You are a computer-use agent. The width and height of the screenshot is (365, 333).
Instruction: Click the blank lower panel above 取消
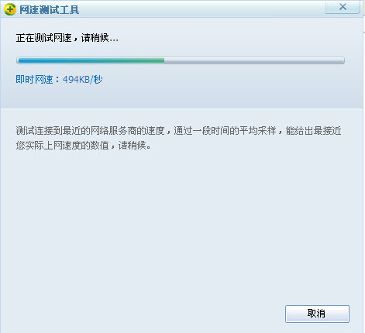click(182, 227)
